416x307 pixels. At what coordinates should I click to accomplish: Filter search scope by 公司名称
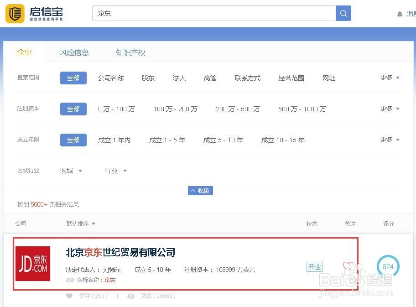click(111, 78)
